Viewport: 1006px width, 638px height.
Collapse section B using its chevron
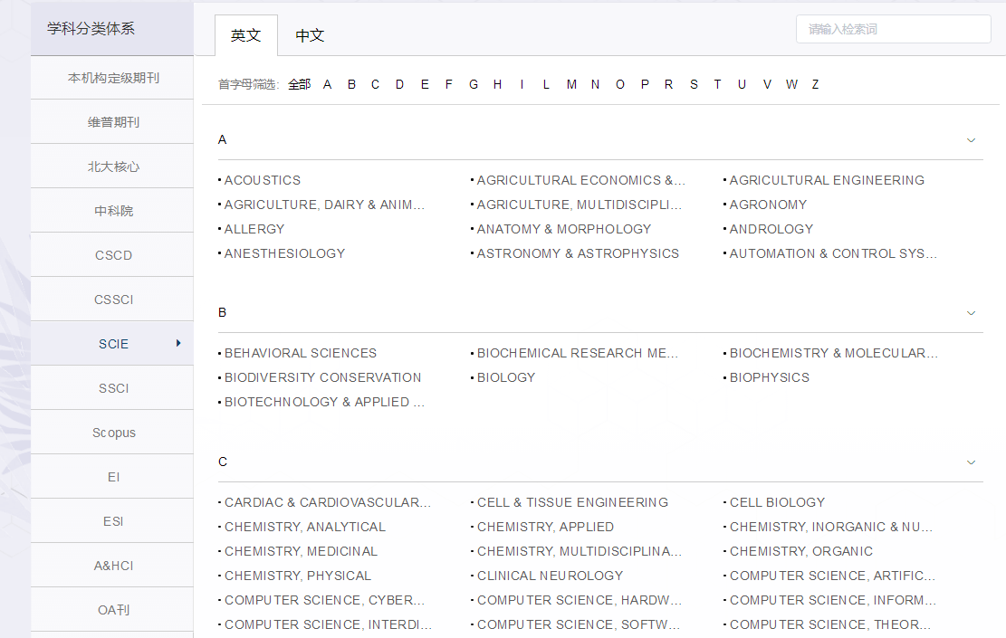[x=971, y=313]
